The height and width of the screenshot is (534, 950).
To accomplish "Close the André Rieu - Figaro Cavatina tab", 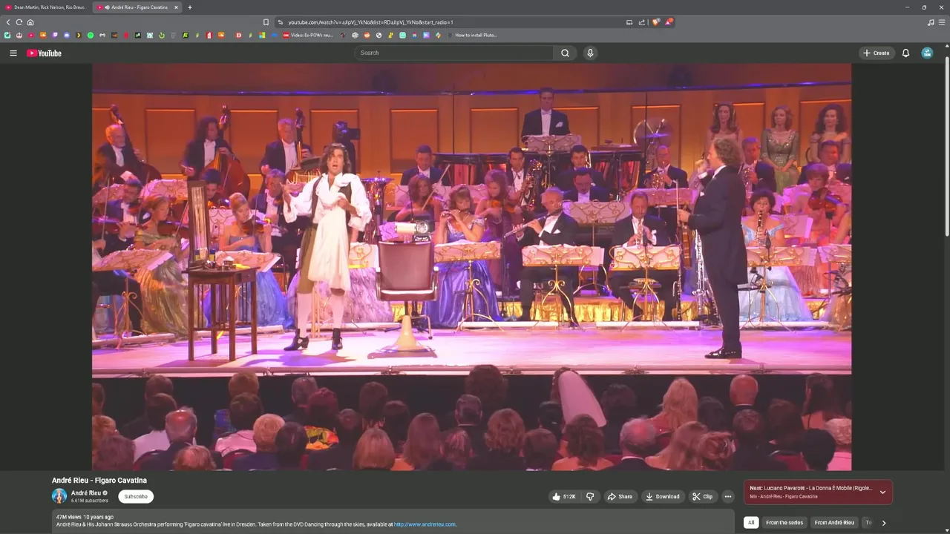I will click(177, 7).
